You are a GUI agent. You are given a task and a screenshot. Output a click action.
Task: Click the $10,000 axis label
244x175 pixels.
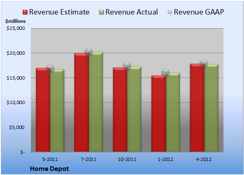tap(16, 102)
